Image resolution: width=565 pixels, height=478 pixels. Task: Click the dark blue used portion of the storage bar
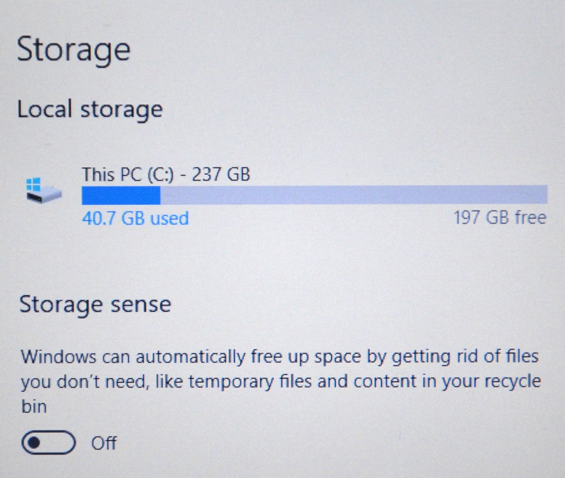[x=121, y=195]
